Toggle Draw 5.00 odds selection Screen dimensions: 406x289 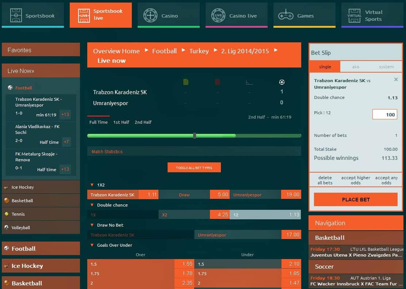[x=194, y=194]
